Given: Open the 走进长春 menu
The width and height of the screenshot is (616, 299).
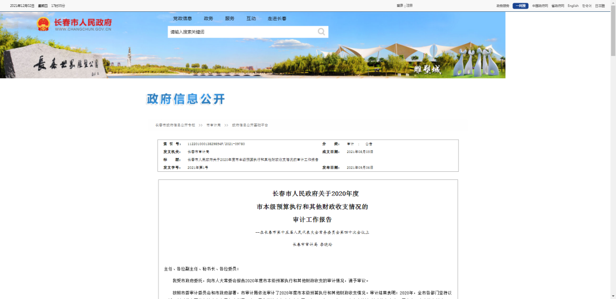Looking at the screenshot, I should coord(277,18).
